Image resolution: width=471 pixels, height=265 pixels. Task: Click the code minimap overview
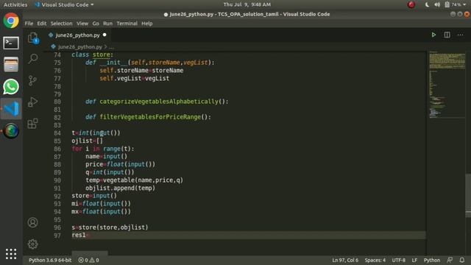point(447,85)
